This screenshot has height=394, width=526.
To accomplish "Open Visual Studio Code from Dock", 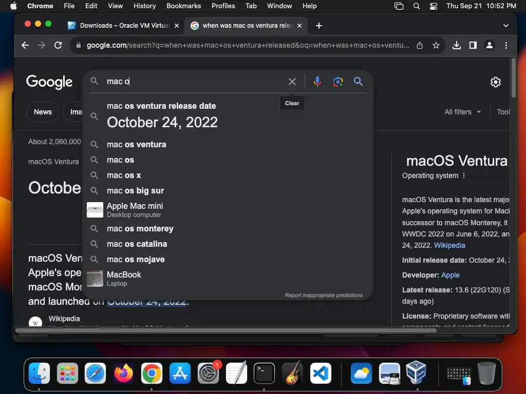I will coord(321,373).
